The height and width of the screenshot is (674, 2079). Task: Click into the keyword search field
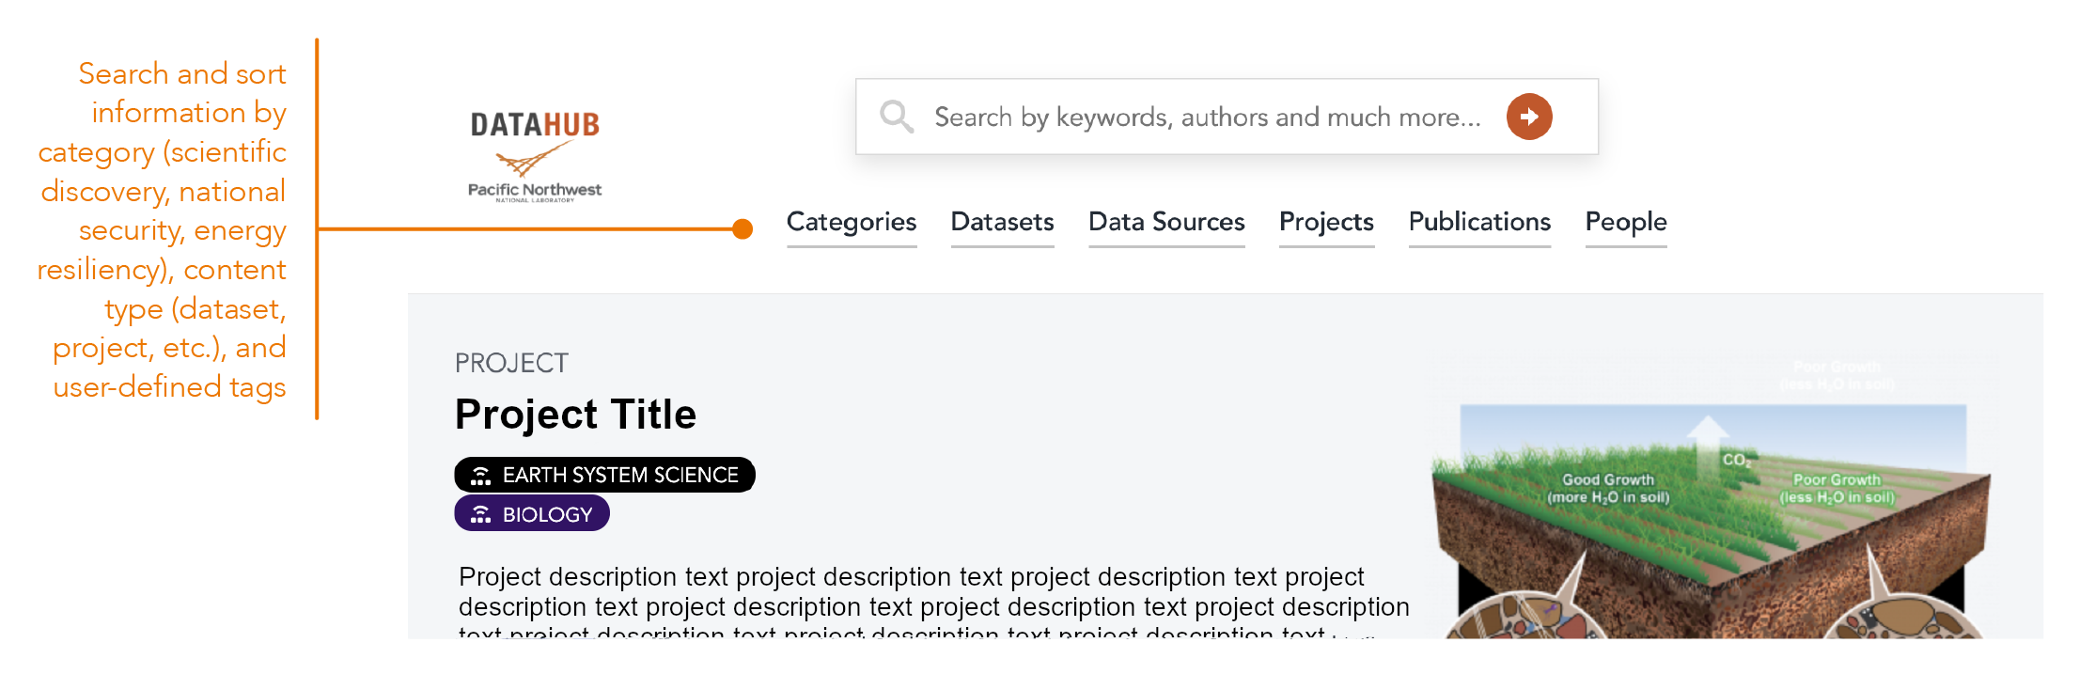(1207, 118)
